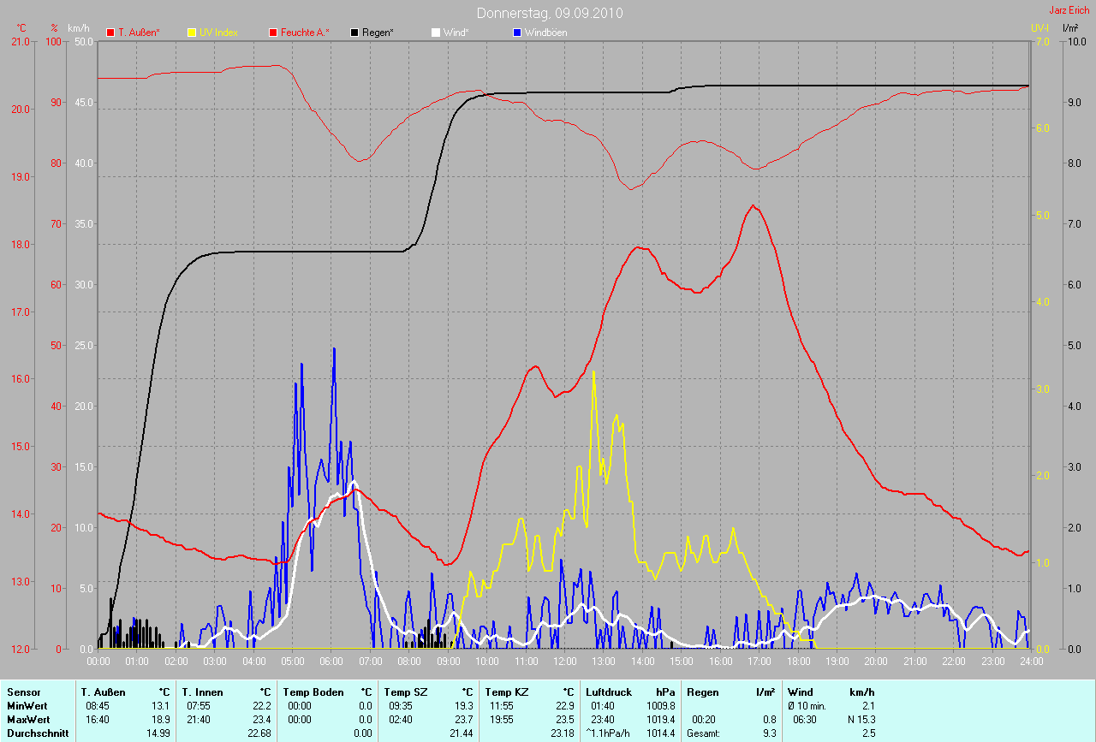Click the 'MaxWert' row label

coord(27,720)
